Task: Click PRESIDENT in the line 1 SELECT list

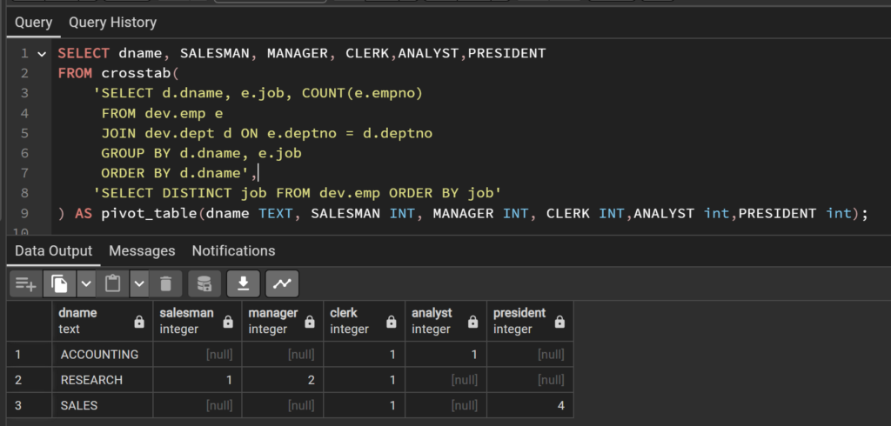Action: point(507,53)
